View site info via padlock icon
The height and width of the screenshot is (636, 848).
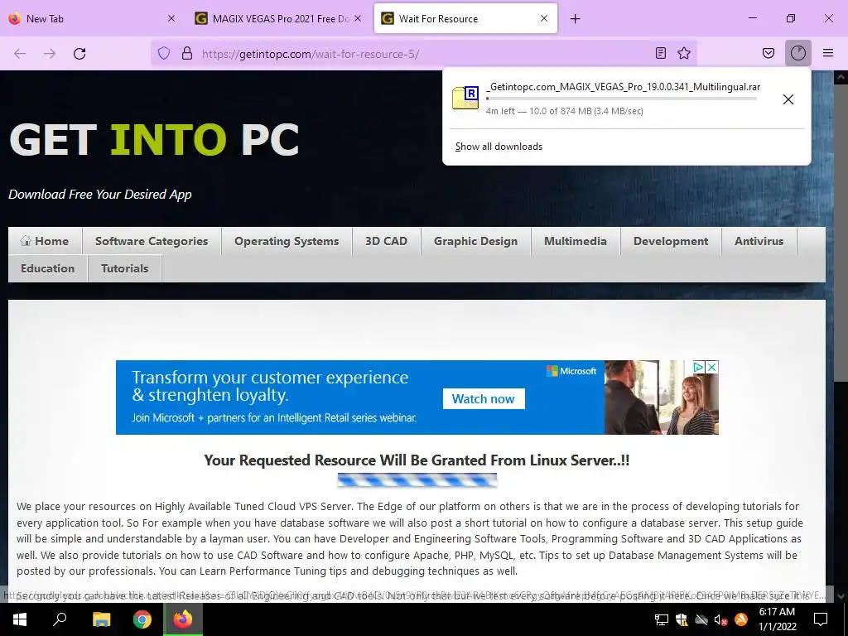pos(187,54)
